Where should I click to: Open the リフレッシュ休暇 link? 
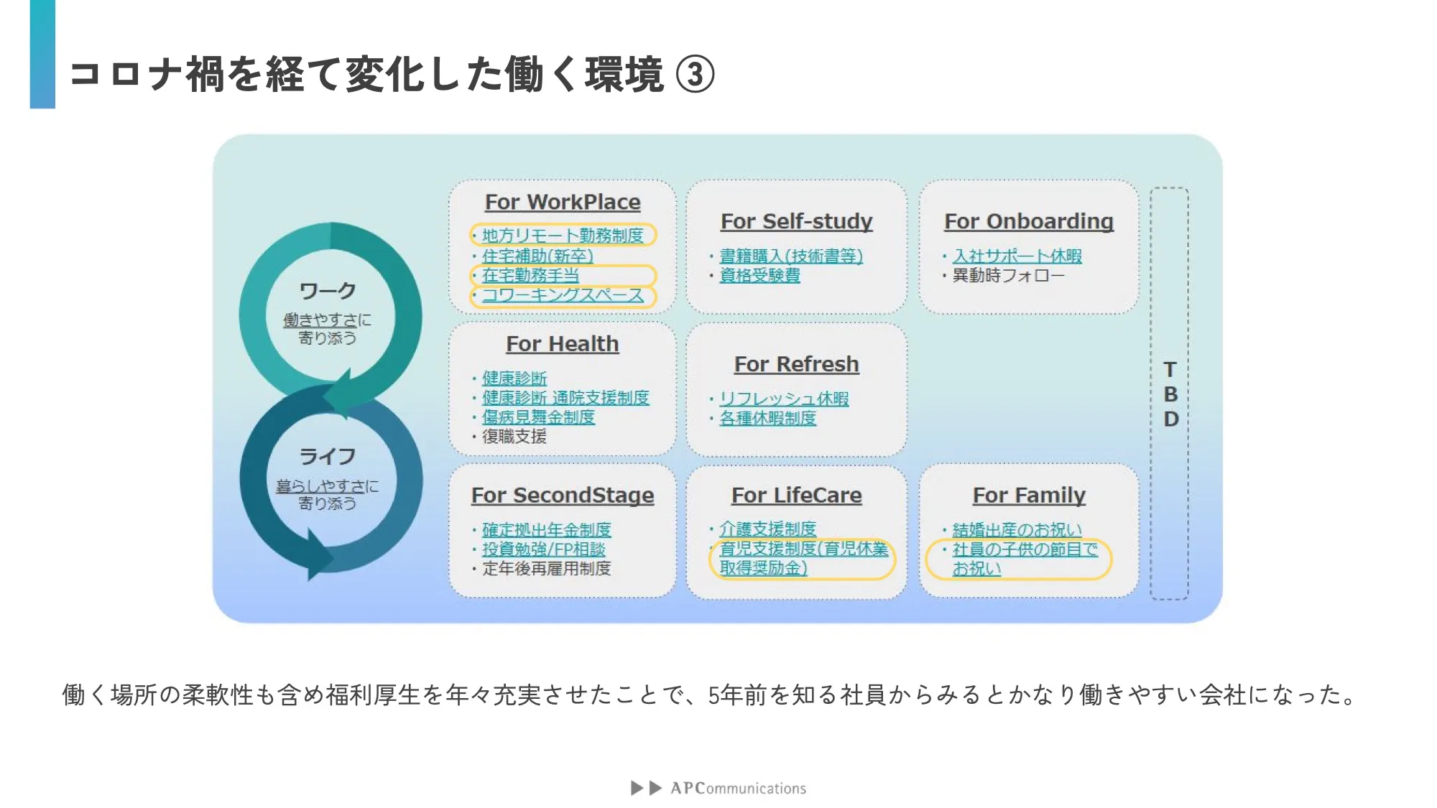784,399
